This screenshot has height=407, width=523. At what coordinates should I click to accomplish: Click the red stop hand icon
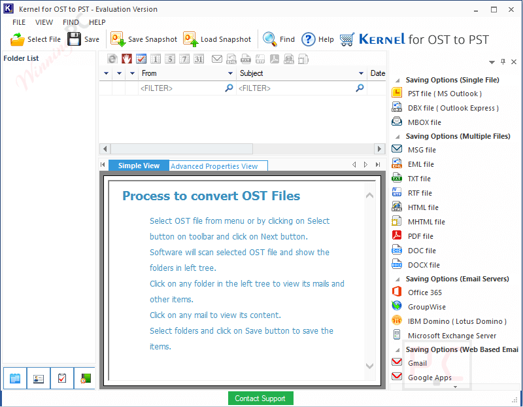(126, 59)
